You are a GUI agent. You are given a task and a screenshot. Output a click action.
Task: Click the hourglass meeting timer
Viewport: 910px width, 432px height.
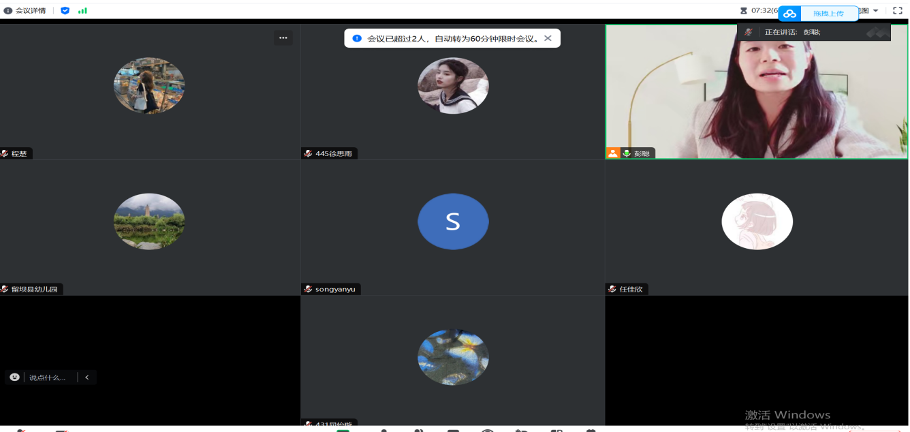(744, 11)
